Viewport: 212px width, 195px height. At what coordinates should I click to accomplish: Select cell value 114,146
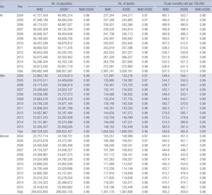tap(127, 168)
